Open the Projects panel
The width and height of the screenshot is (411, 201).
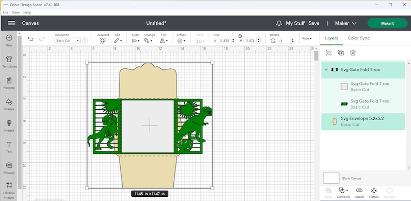9,83
